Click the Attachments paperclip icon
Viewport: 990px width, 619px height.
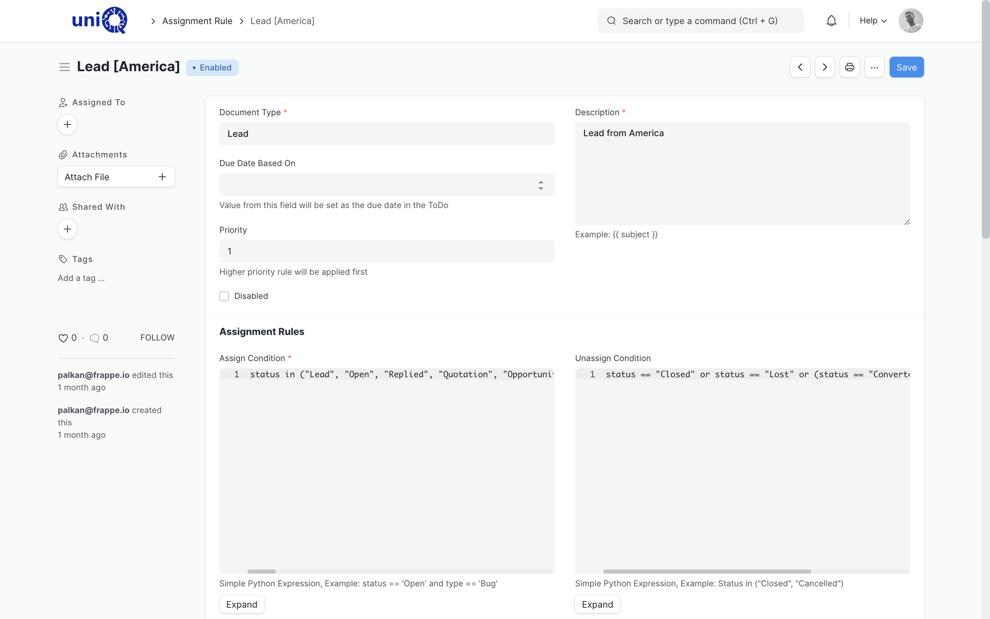(x=63, y=155)
